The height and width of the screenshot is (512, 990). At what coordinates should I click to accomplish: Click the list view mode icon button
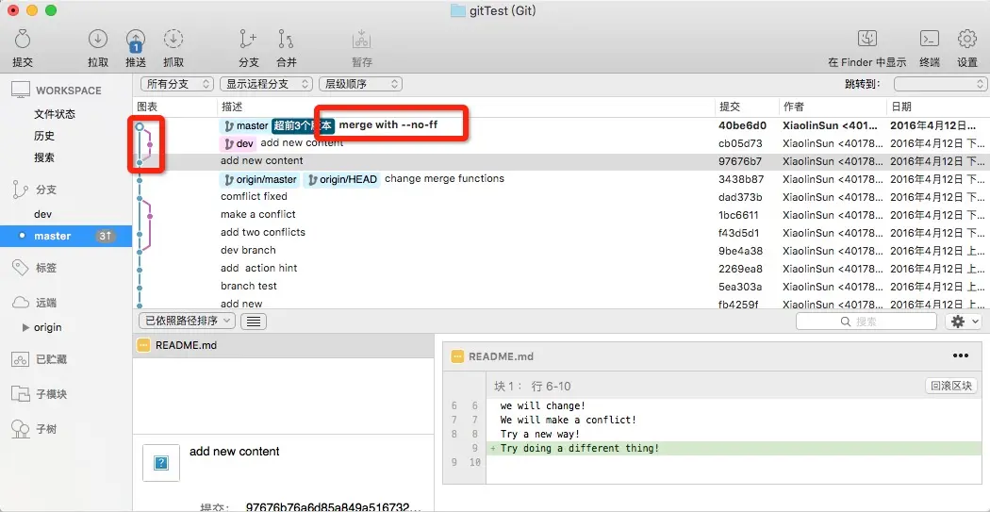click(254, 321)
